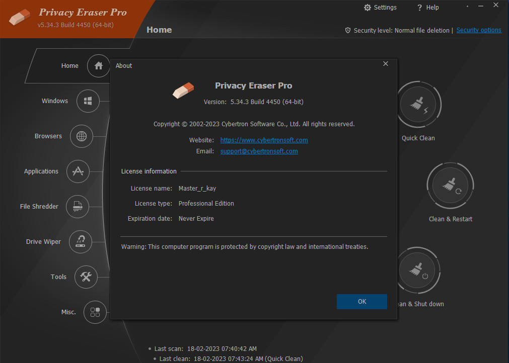This screenshot has height=363, width=509.
Task: Click the Security level Normal file deletion text
Action: tap(402, 31)
